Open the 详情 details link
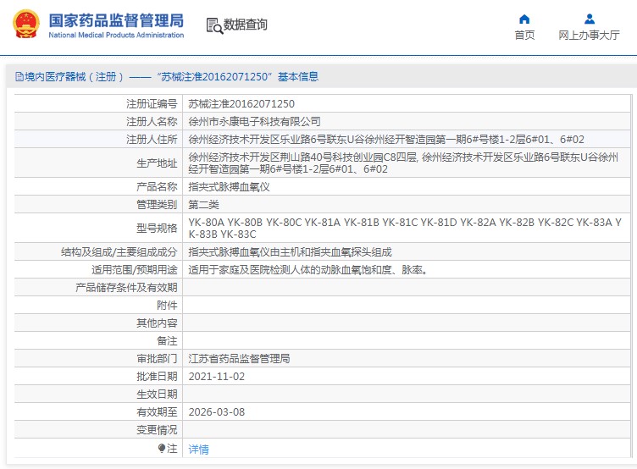 click(x=199, y=449)
